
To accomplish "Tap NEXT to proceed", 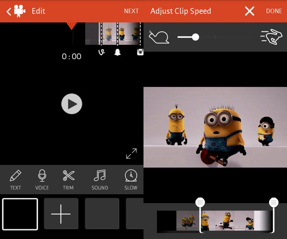I will [x=131, y=11].
